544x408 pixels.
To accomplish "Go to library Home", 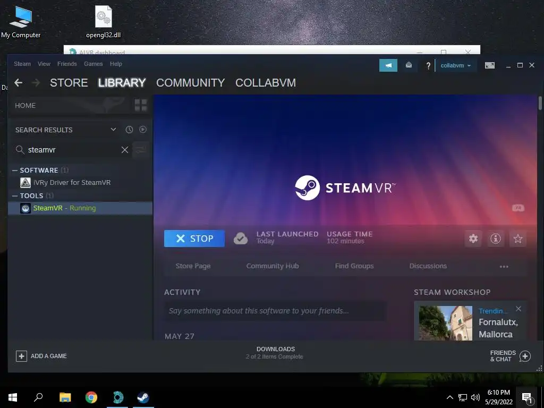I will pos(25,106).
